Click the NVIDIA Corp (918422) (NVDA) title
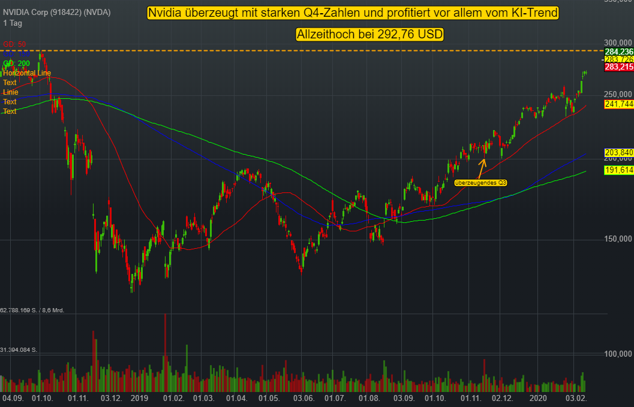The height and width of the screenshot is (407, 634). 56,13
